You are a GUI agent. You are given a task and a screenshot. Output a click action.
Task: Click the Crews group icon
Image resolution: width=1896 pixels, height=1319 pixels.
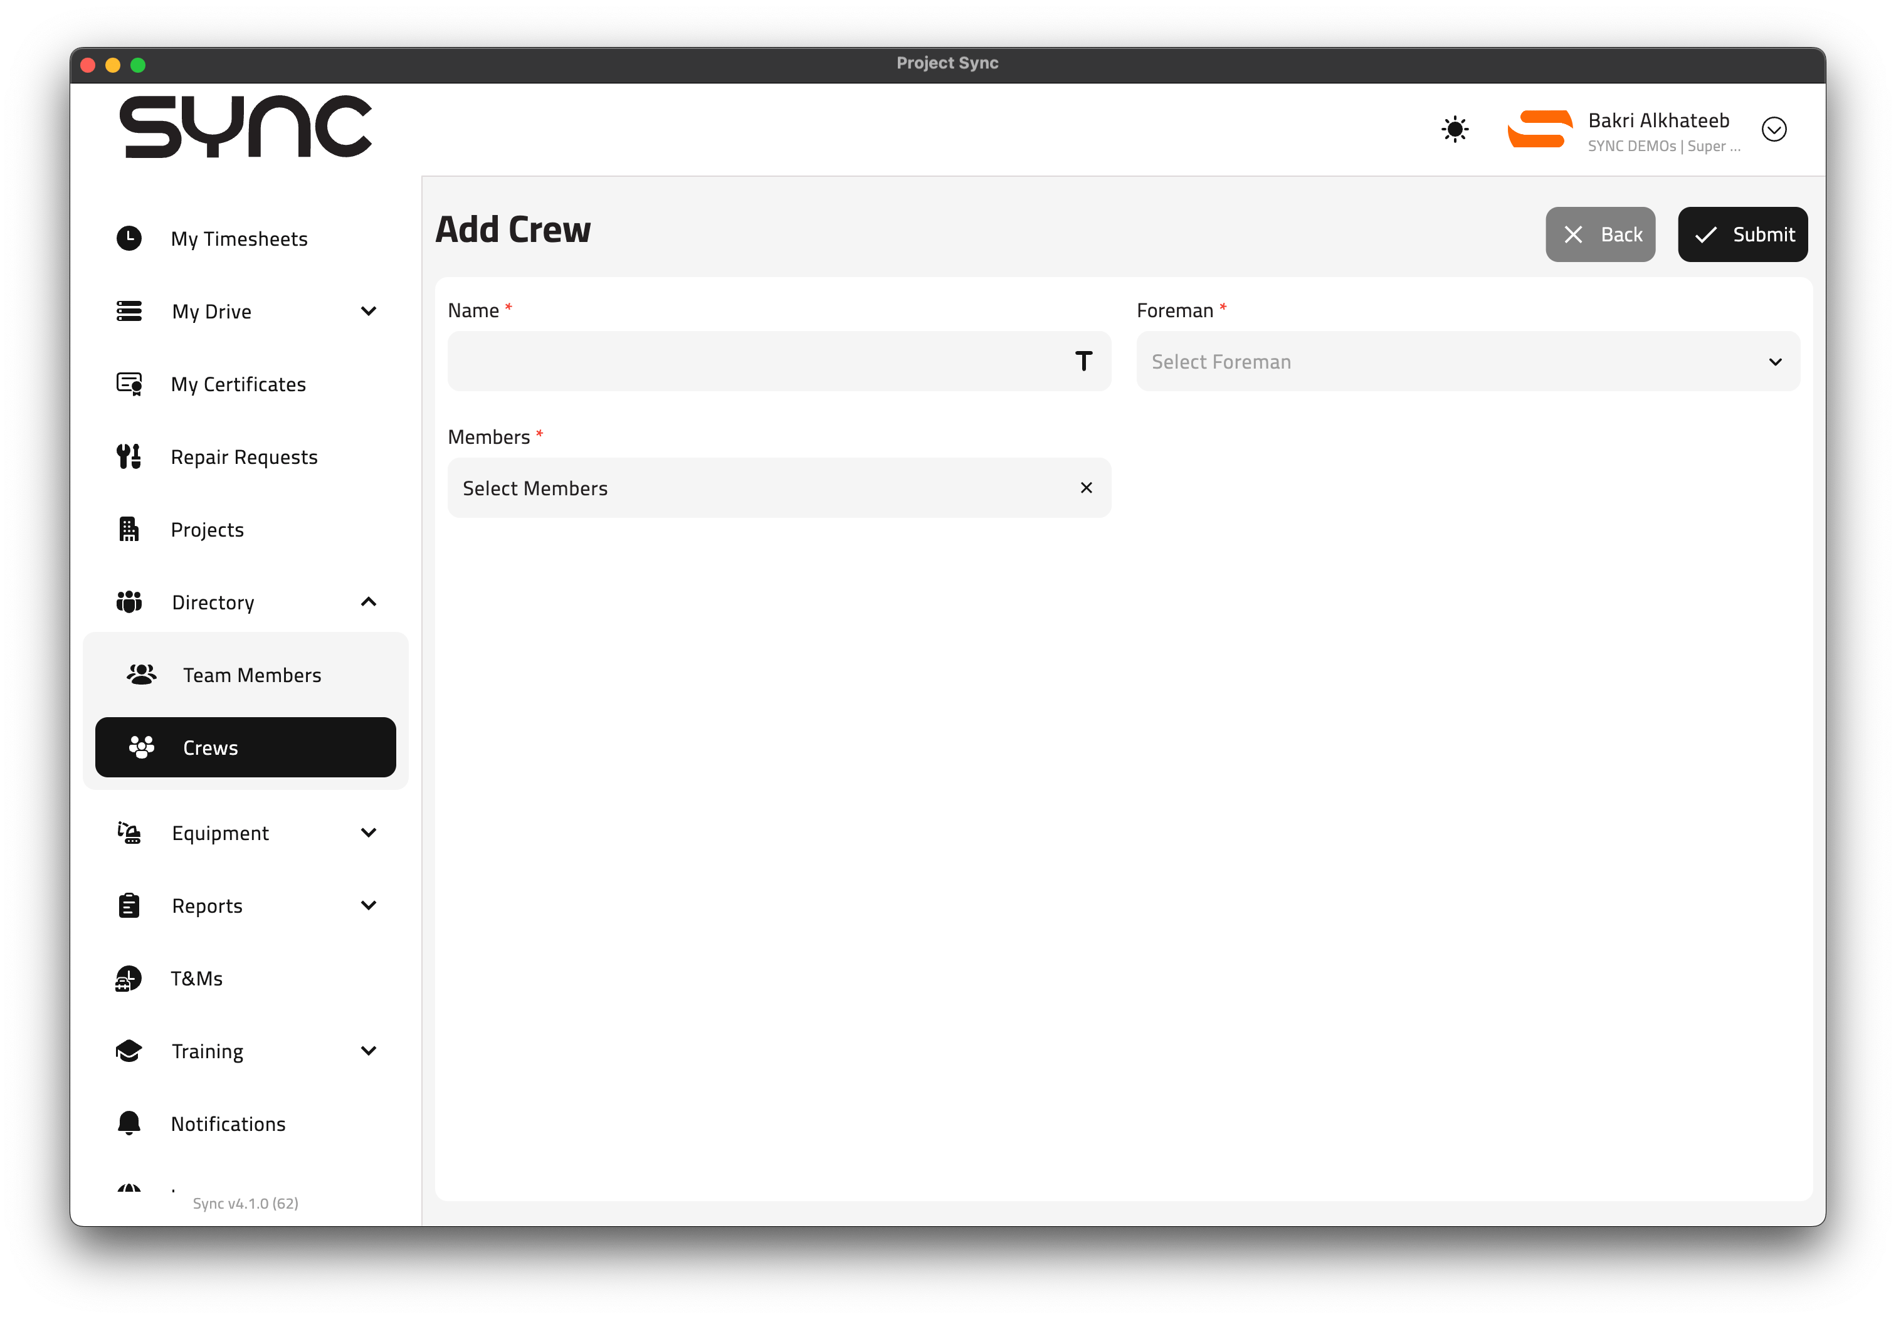pyautogui.click(x=141, y=747)
